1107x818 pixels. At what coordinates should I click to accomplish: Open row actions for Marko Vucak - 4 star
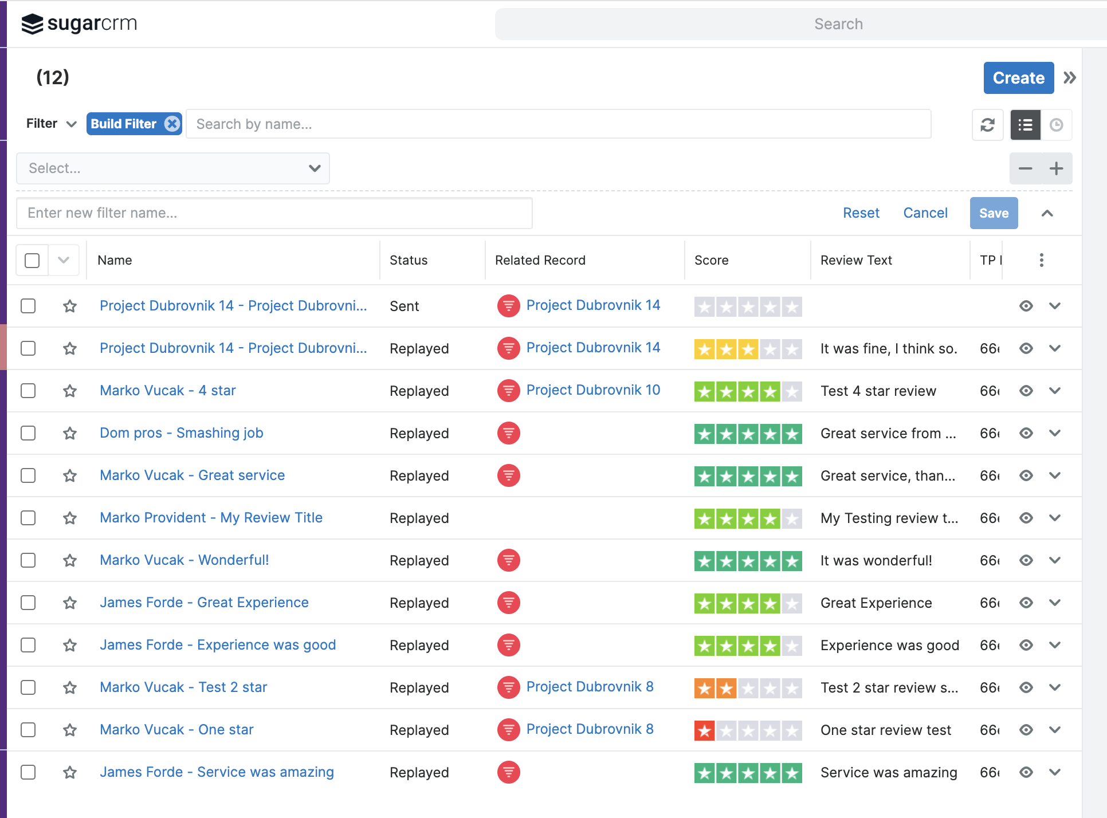[x=1055, y=391]
